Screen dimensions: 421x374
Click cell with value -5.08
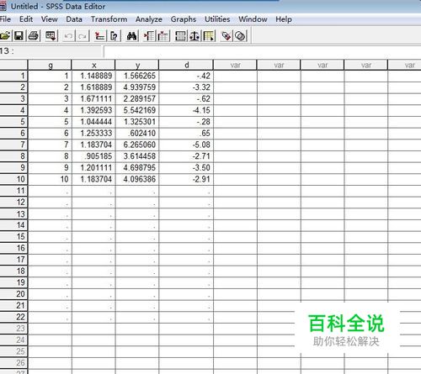tap(186, 145)
